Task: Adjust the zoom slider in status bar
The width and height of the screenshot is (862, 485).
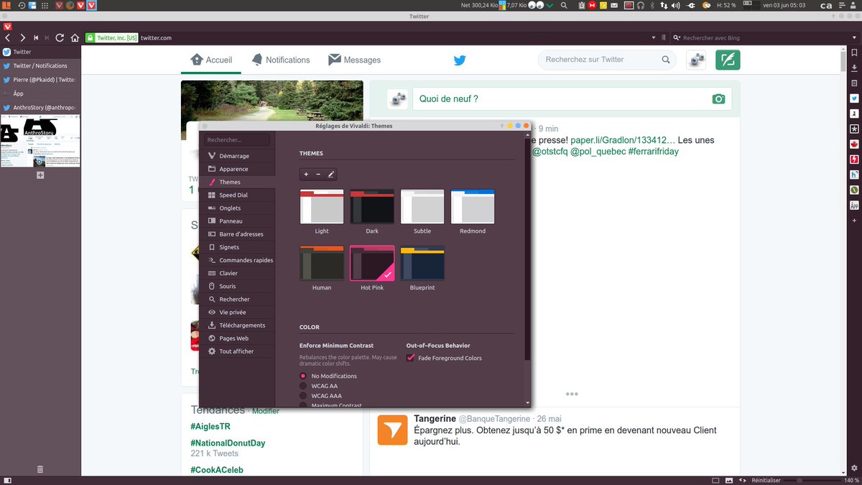Action: (x=812, y=480)
